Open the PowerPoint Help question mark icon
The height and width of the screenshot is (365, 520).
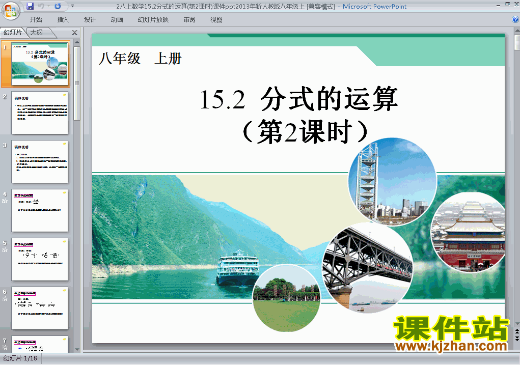pos(515,19)
